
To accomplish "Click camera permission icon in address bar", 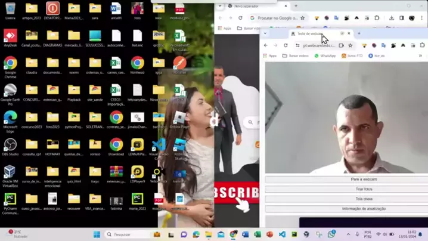I will [341, 45].
